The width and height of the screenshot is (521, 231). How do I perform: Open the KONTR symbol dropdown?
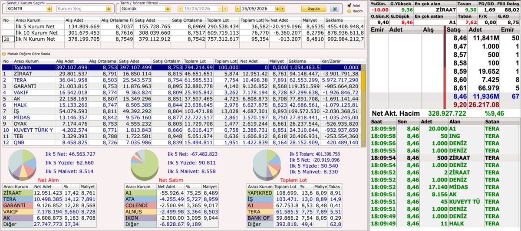49,9
